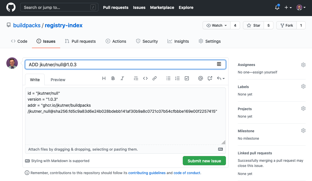
Task: Open the Insights tab
Action: 178,41
